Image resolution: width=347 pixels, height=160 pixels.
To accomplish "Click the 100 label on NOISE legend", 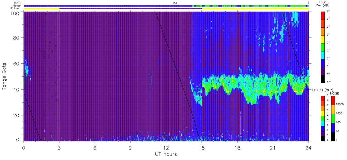I will [338, 122].
